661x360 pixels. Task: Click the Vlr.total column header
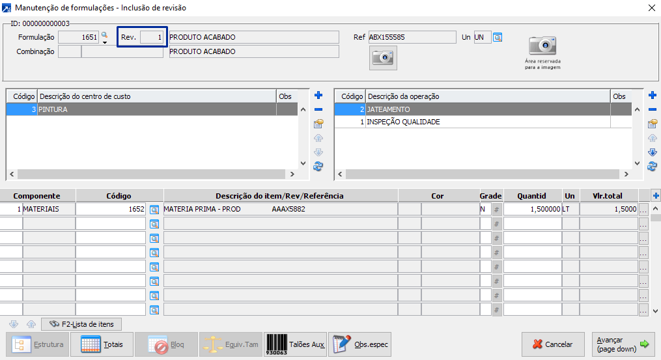(608, 195)
